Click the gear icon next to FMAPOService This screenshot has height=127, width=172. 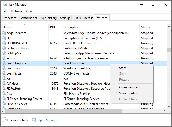pos(4,104)
